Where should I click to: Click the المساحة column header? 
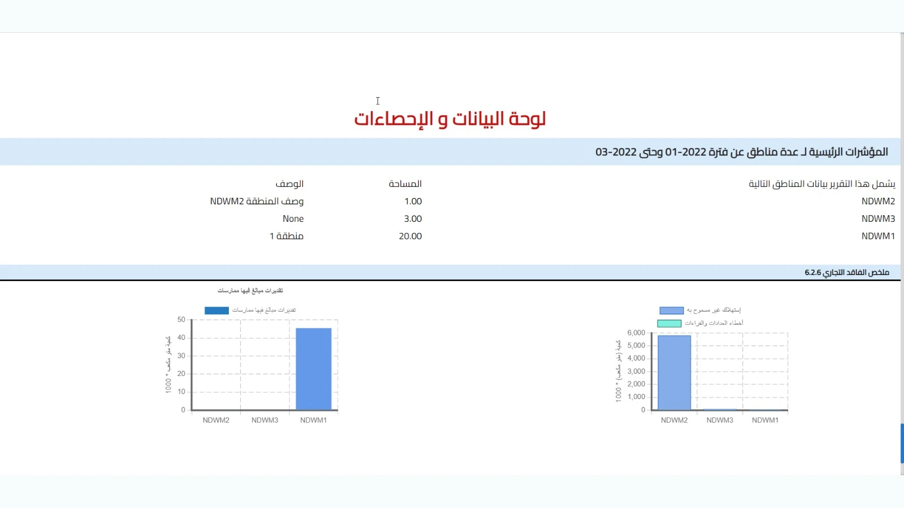coord(405,184)
